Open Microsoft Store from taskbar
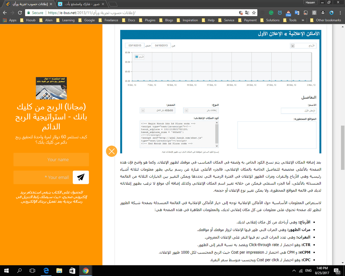 pyautogui.click(x=72, y=271)
